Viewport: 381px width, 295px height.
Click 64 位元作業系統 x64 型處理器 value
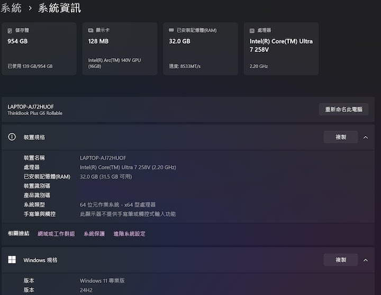(x=117, y=205)
